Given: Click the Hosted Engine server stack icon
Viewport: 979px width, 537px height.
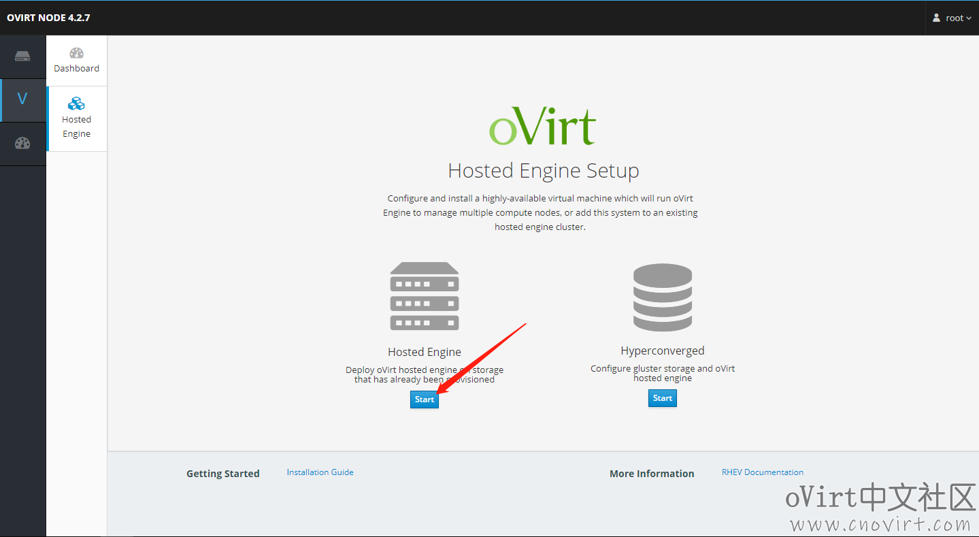Looking at the screenshot, I should click(425, 296).
